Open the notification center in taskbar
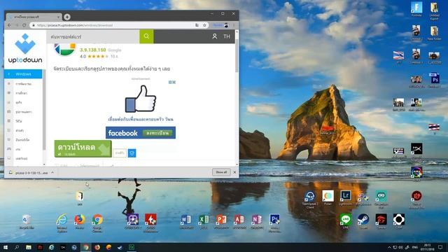The width and height of the screenshot is (448, 252). pyautogui.click(x=440, y=247)
